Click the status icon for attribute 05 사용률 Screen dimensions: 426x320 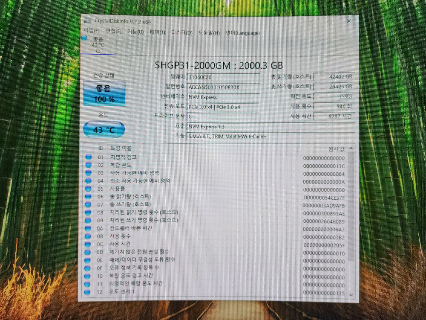pos(88,189)
